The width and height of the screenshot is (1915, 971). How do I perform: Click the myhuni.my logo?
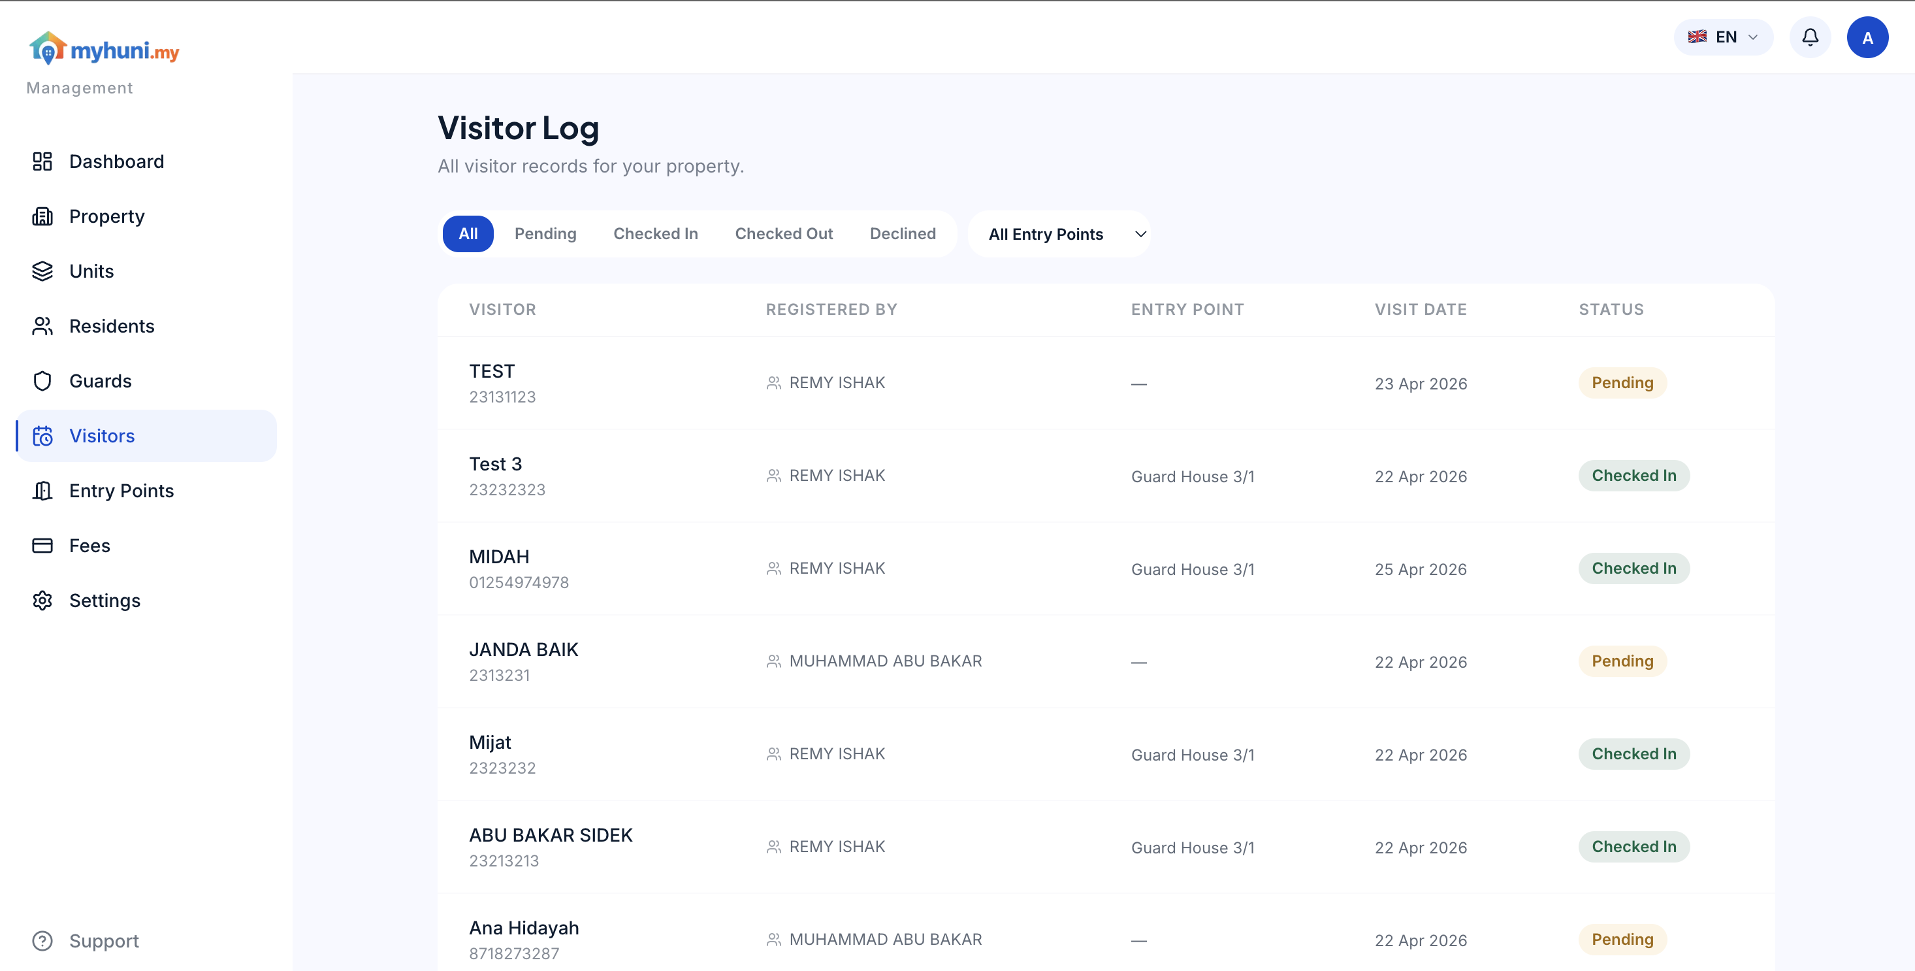tap(104, 48)
